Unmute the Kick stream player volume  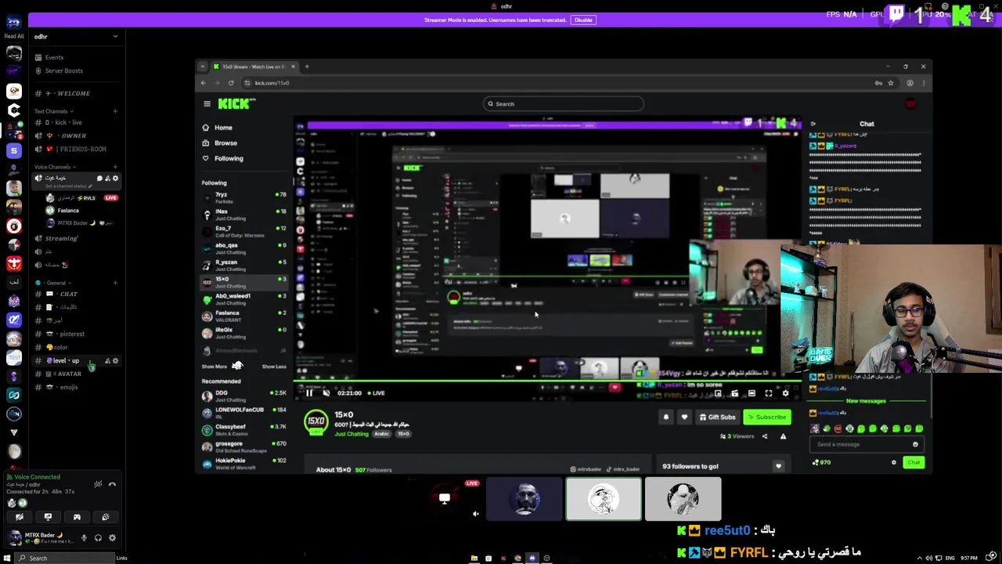click(x=326, y=393)
